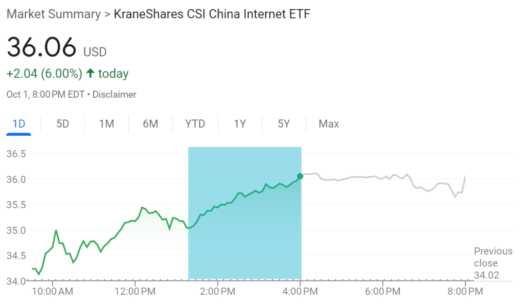Viewport: 527px width, 305px height.
Task: Click the Previous close 34.02 label
Action: coord(493,263)
